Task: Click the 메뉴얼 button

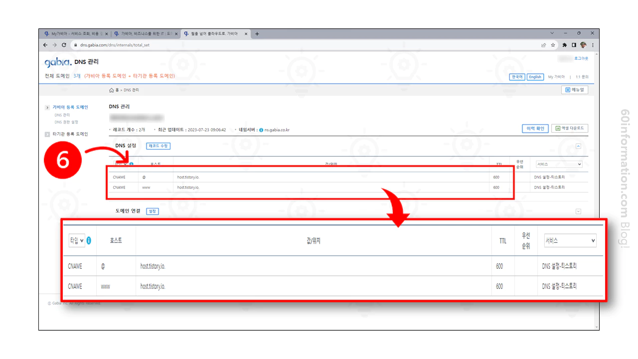Action: tap(575, 90)
